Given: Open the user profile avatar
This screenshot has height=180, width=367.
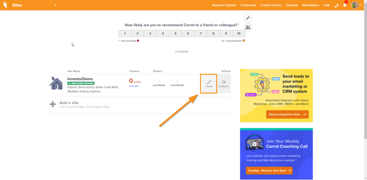Looking at the screenshot, I should (x=355, y=5).
